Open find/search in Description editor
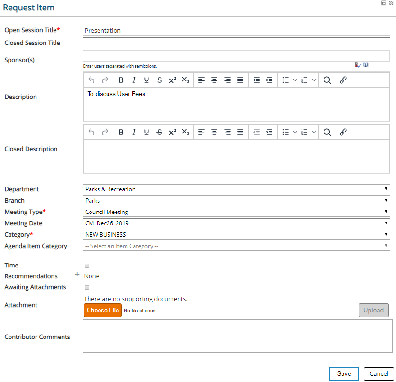Screen dimensions: 396x382 [x=327, y=80]
